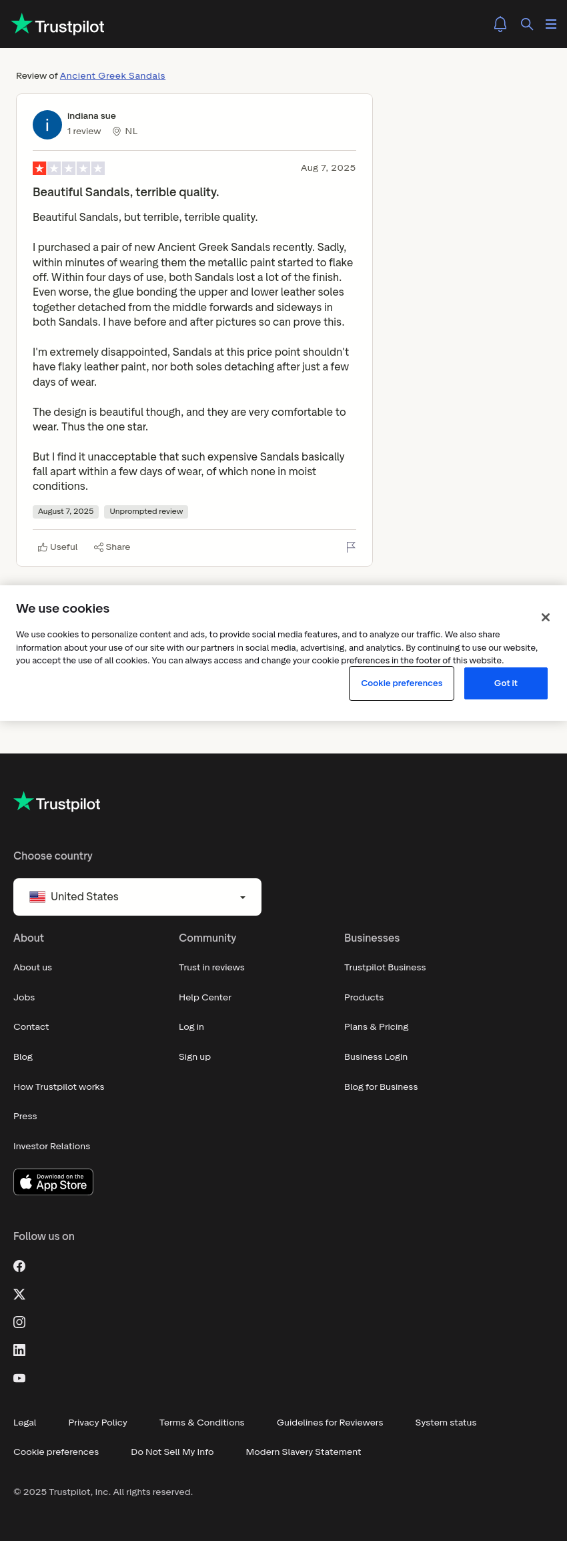Open Do Not Sell My Info link

coord(172,1452)
